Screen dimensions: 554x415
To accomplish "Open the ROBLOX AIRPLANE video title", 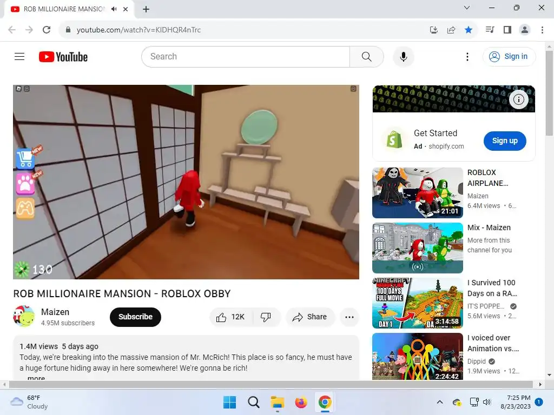I will coord(487,178).
